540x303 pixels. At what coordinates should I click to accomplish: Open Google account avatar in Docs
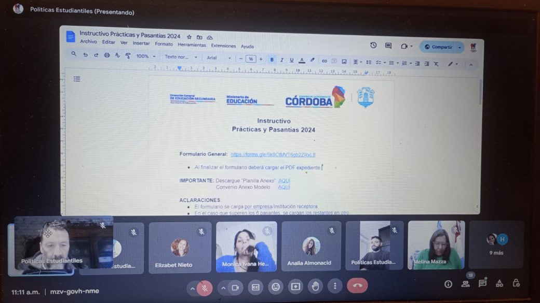coord(473,48)
